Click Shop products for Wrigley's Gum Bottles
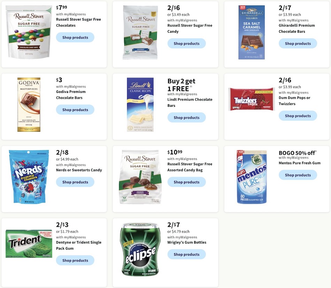The width and height of the screenshot is (331, 288). point(186,254)
